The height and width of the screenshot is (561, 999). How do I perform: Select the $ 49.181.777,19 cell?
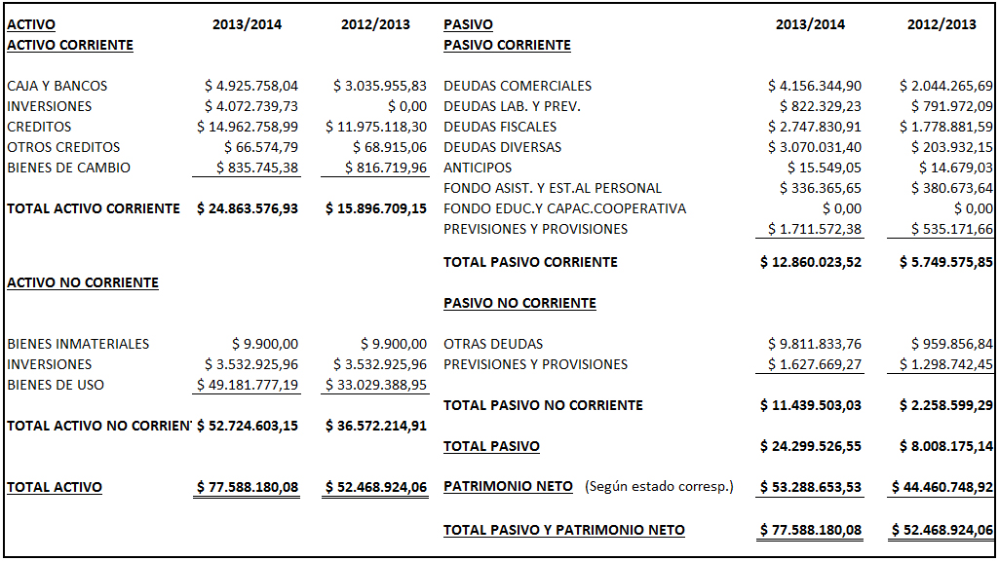(x=248, y=386)
